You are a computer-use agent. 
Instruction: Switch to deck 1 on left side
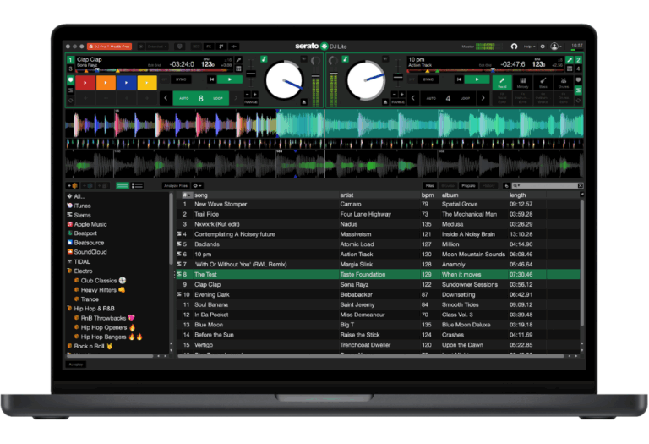click(70, 60)
